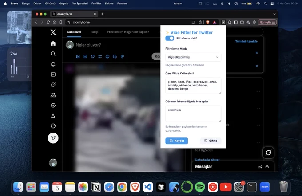Screen dimensions: 302x196
Task: Open Güncelle browser menu button
Action: [267, 22]
